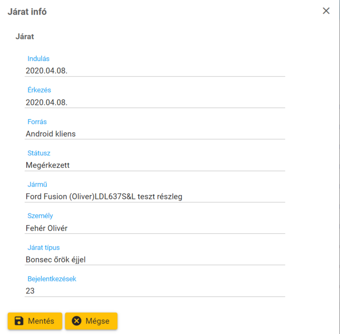The height and width of the screenshot is (334, 340).
Task: Click the Érkezés date field
Action: click(155, 102)
